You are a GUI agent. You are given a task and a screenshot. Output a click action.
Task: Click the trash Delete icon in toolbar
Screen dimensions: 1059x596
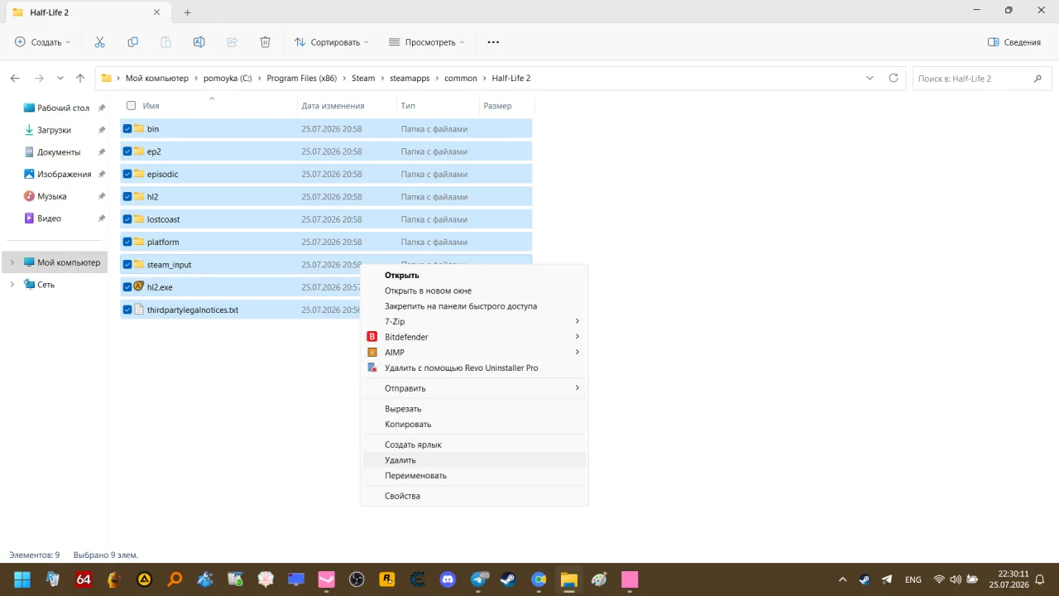[x=265, y=42]
